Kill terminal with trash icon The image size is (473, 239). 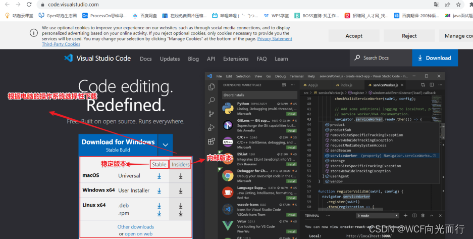coord(423,215)
